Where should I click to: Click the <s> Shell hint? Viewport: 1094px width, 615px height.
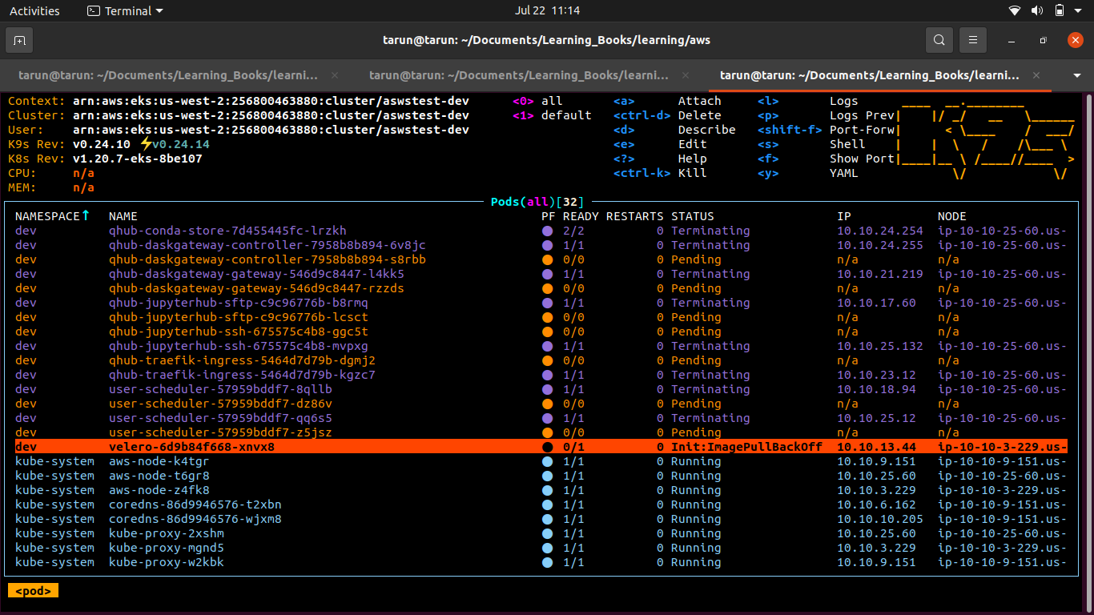pos(811,144)
